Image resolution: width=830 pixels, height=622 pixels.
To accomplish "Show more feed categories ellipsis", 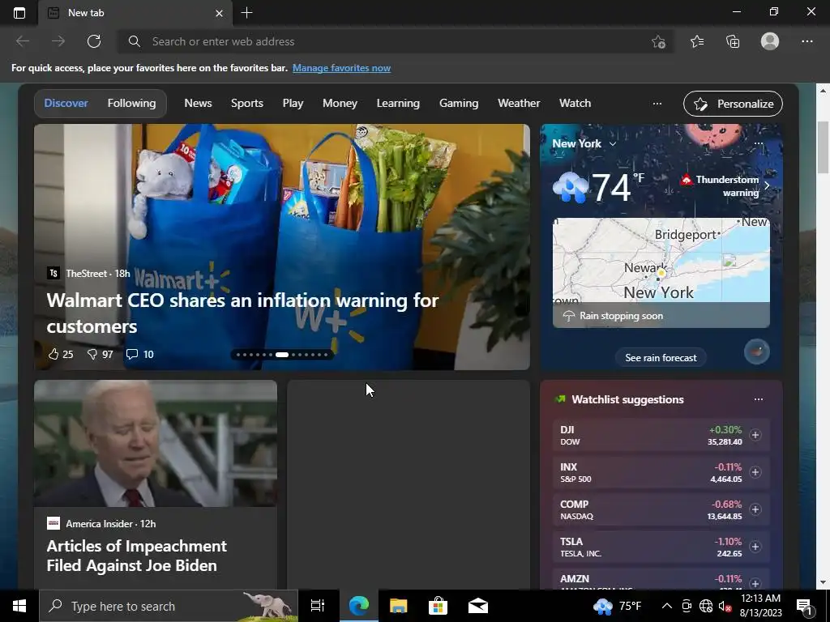I will pyautogui.click(x=657, y=104).
